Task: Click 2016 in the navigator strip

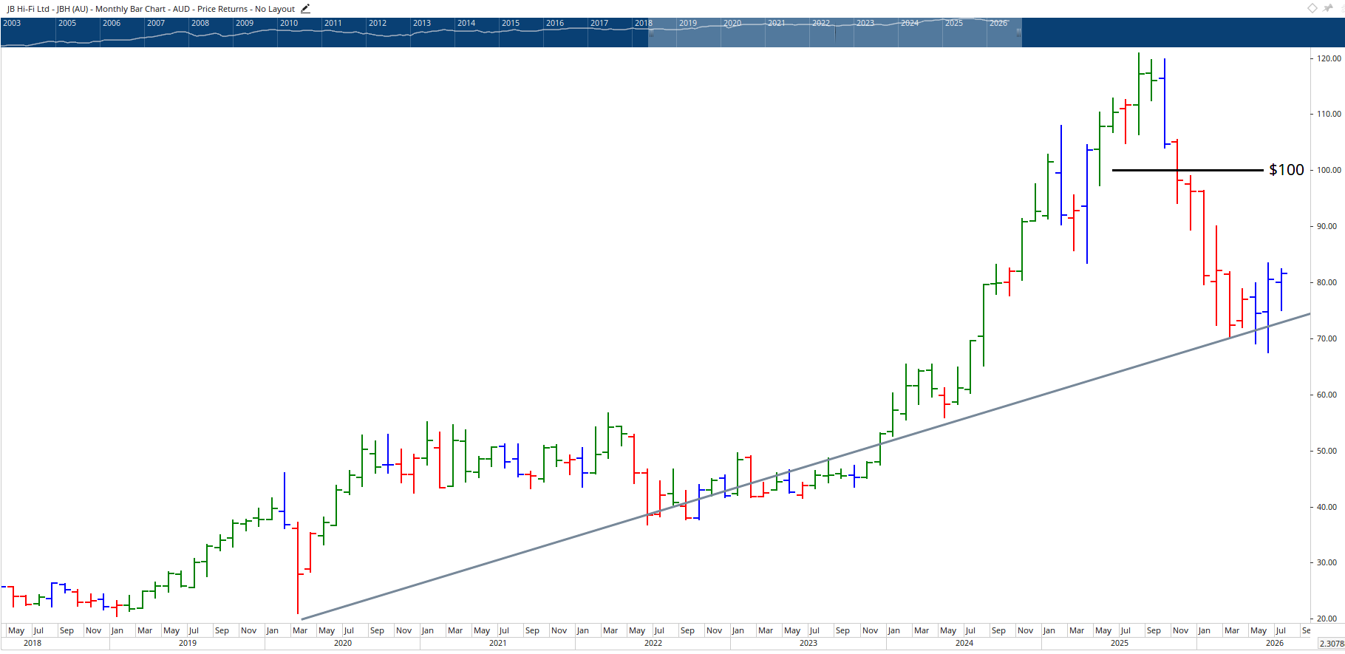Action: pyautogui.click(x=555, y=23)
